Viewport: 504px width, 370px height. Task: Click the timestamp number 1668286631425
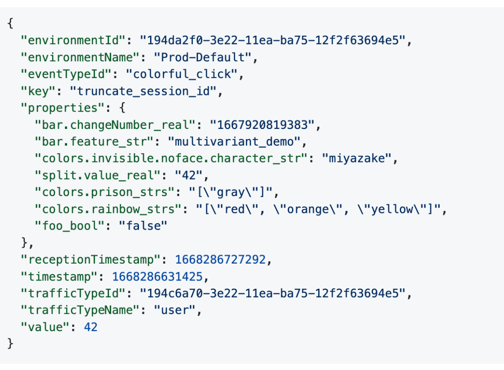point(158,276)
